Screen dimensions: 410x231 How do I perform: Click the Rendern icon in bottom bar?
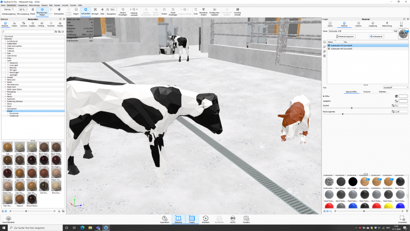(246, 220)
